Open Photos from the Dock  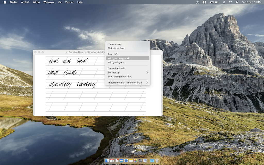point(136,161)
